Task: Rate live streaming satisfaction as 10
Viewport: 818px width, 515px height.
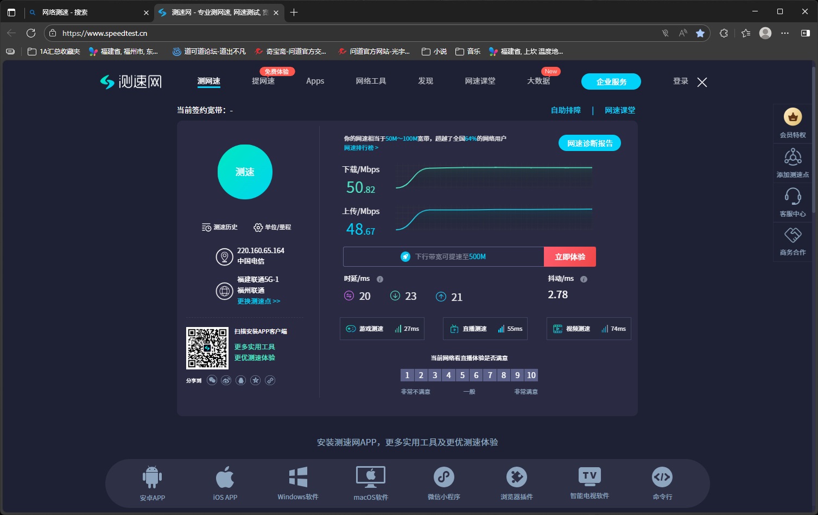Action: point(531,375)
